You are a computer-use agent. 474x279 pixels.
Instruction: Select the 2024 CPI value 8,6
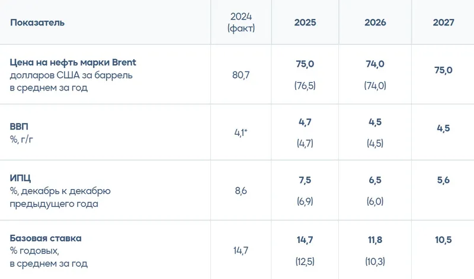[x=241, y=191]
